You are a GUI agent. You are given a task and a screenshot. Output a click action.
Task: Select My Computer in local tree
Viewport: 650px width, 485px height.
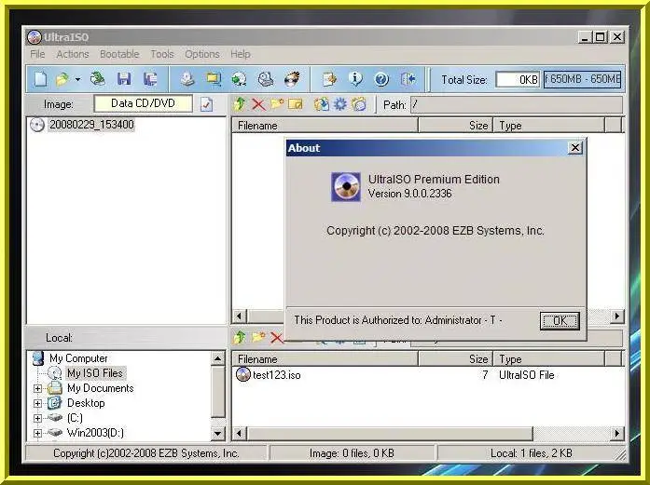click(78, 358)
